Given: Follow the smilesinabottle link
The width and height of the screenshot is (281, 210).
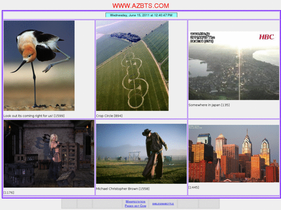Looking at the screenshot, I should point(163,204).
